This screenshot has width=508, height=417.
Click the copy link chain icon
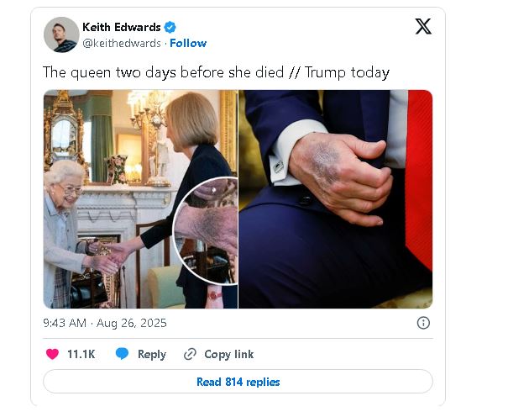(x=190, y=354)
